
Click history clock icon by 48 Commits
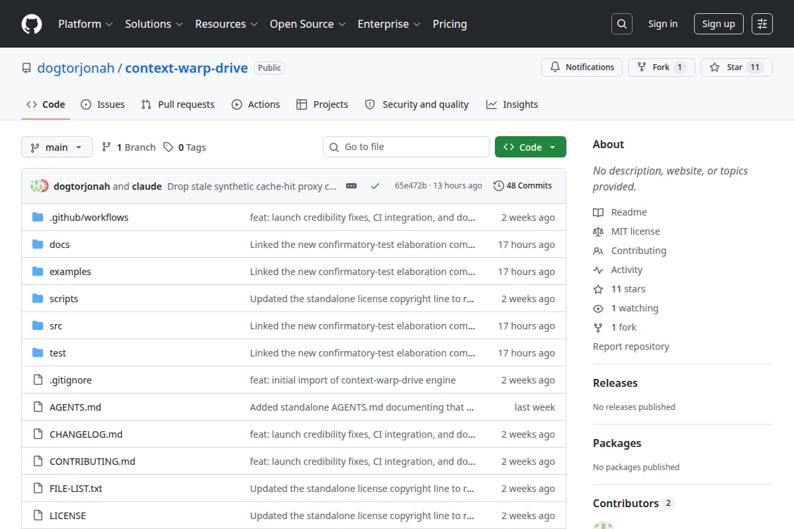coord(499,186)
